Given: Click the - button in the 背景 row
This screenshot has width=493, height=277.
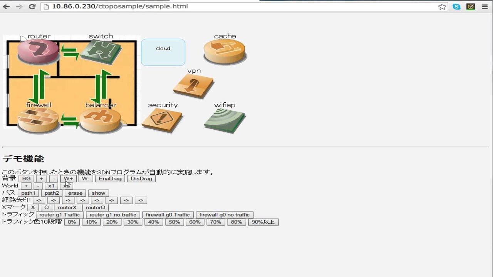Looking at the screenshot, I should [x=53, y=179].
